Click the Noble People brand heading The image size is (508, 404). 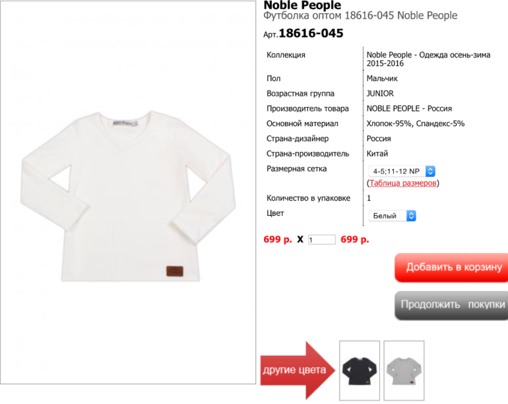click(302, 5)
